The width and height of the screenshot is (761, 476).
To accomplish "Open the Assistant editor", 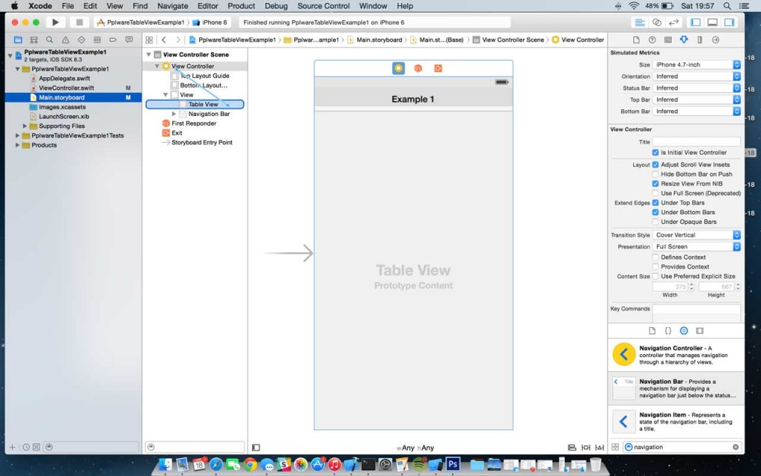I will pos(658,22).
